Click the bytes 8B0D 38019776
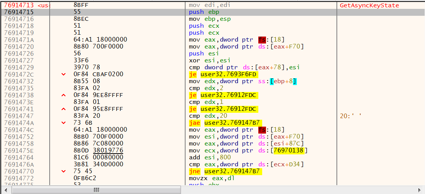Viewport: 425px width, 194px height. [x=98, y=151]
